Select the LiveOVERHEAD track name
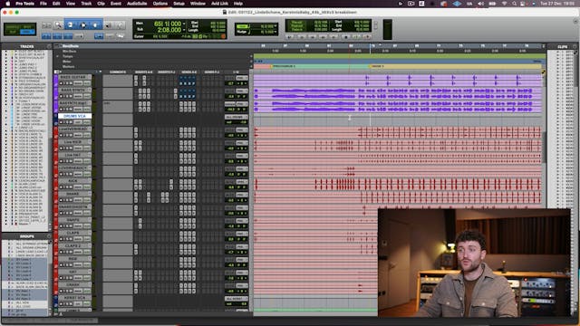 coord(73,129)
